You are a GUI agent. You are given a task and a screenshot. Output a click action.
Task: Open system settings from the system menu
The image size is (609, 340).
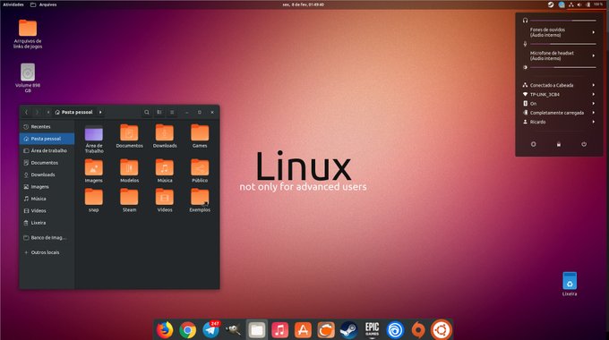coord(533,144)
